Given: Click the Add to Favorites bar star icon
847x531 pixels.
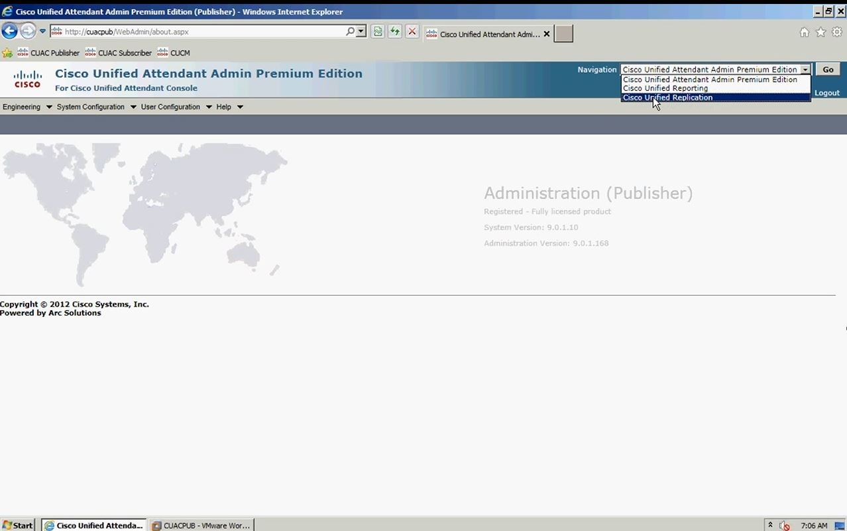Looking at the screenshot, I should (x=7, y=53).
